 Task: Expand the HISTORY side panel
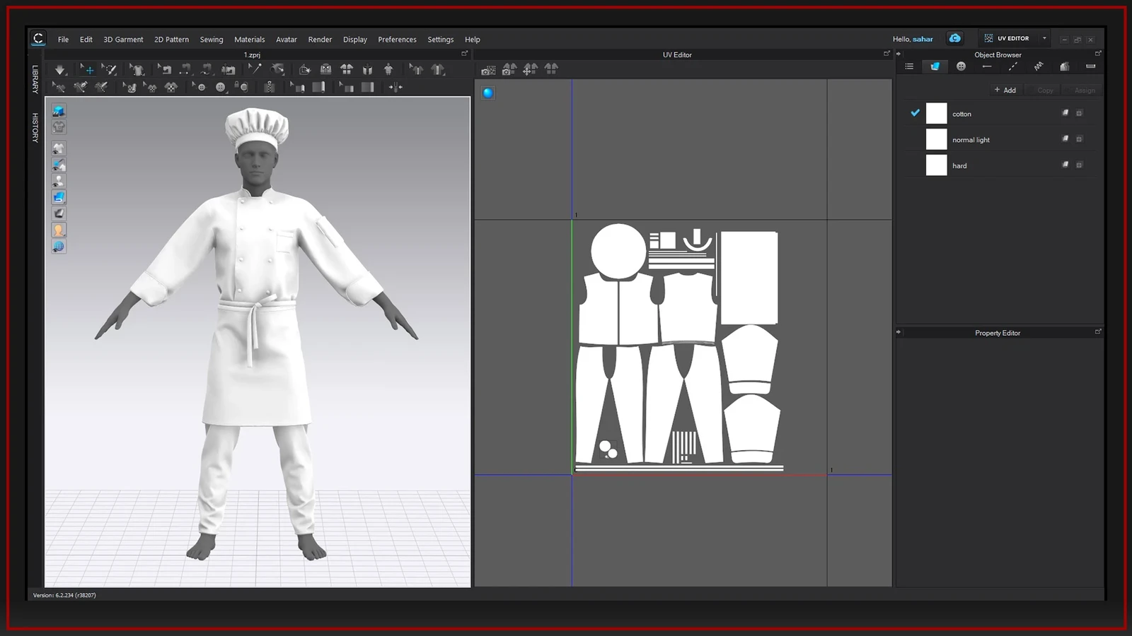(35, 128)
